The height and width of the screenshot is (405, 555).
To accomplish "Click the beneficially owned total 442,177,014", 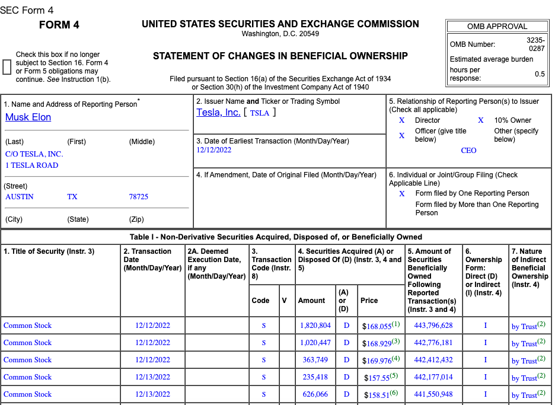I will [433, 377].
